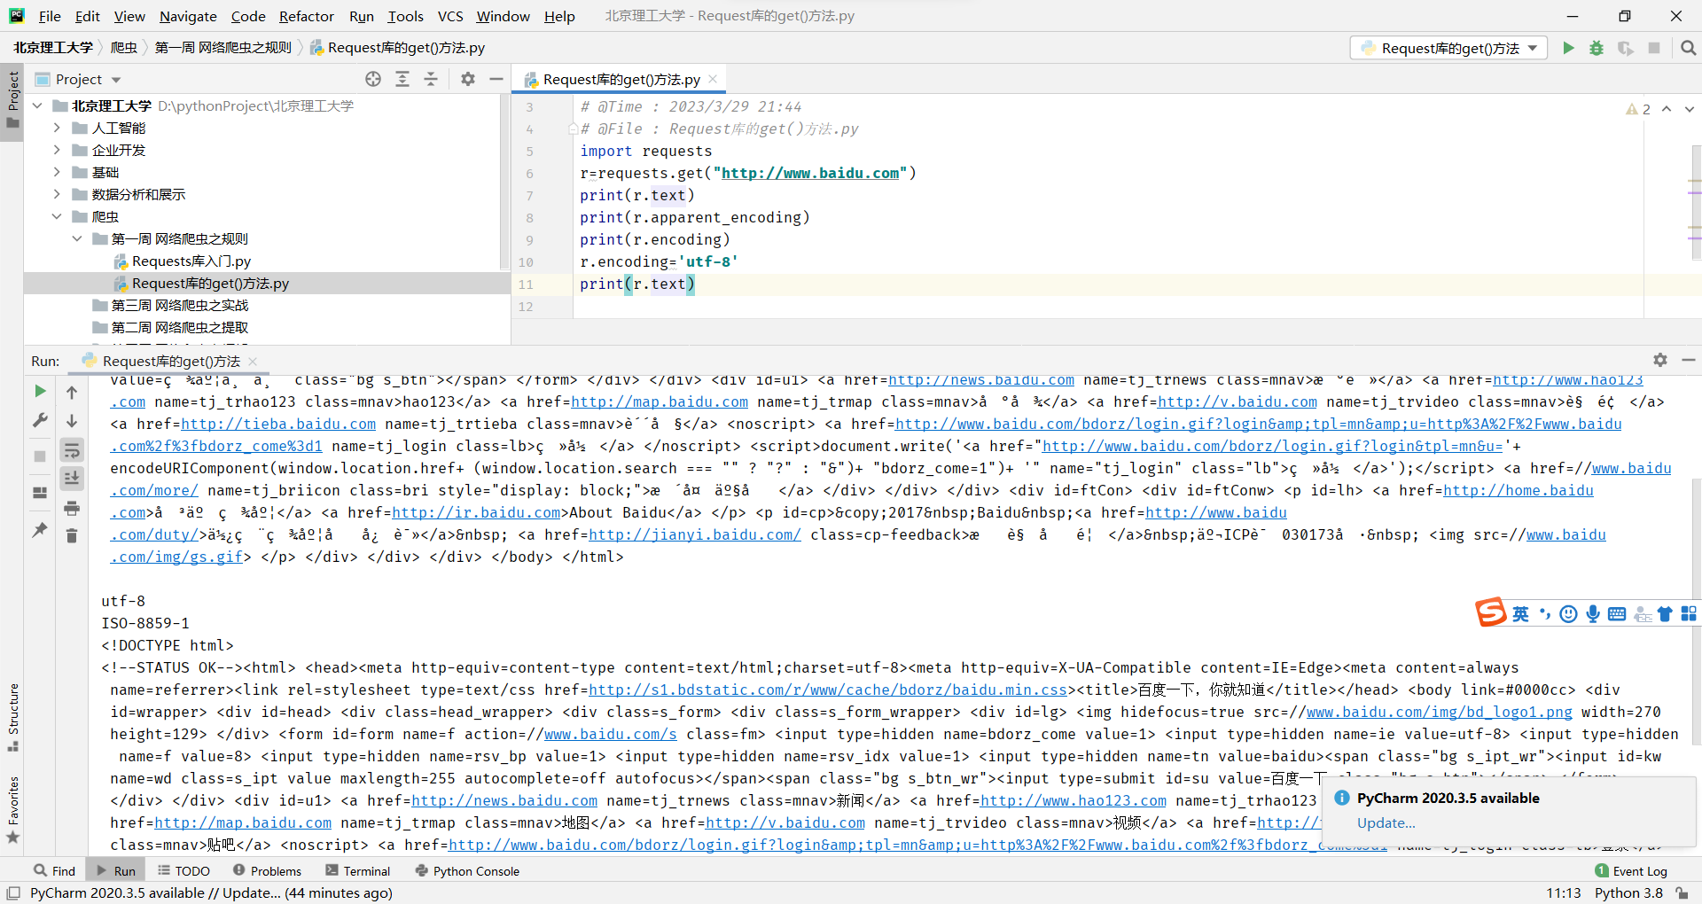Run the current configuration with green play
Image resolution: width=1702 pixels, height=904 pixels.
[x=1568, y=48]
